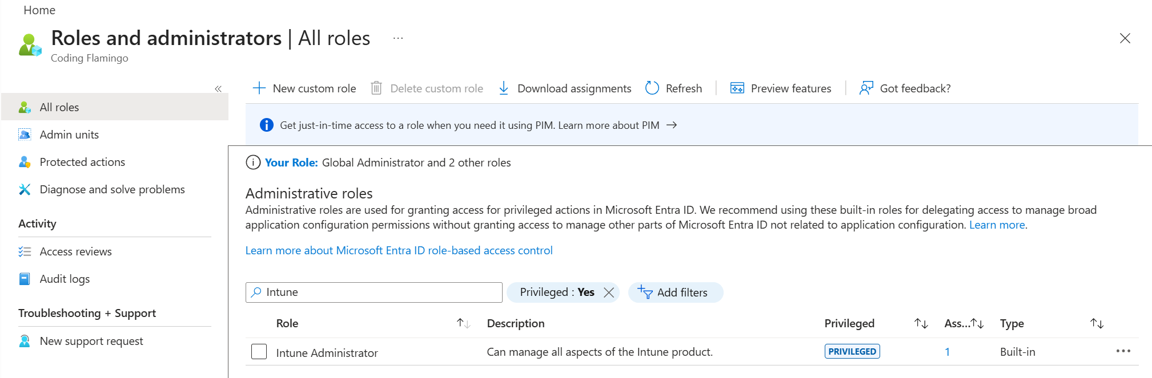Image resolution: width=1152 pixels, height=378 pixels.
Task: Click the Built-in type cell
Action: [x=1017, y=352]
